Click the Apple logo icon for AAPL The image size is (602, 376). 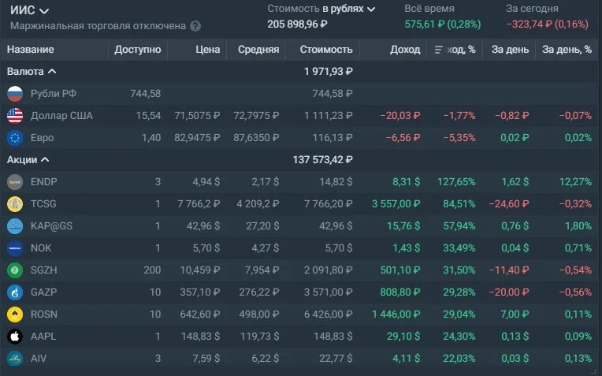point(15,337)
